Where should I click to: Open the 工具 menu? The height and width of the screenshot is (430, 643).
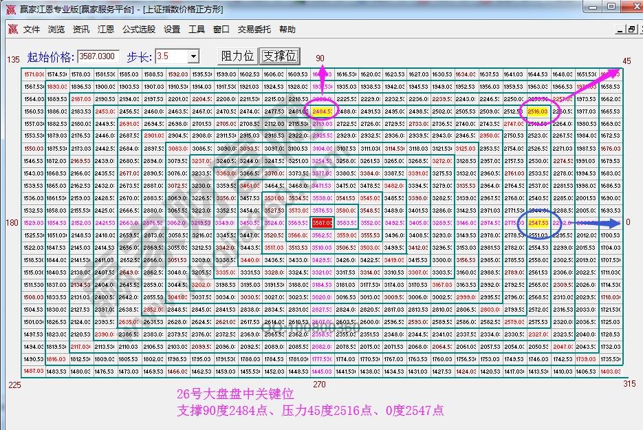coord(198,29)
